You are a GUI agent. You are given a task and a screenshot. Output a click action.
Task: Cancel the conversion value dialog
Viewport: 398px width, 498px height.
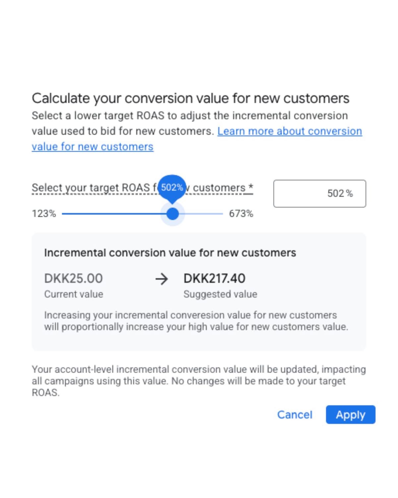[x=295, y=415]
